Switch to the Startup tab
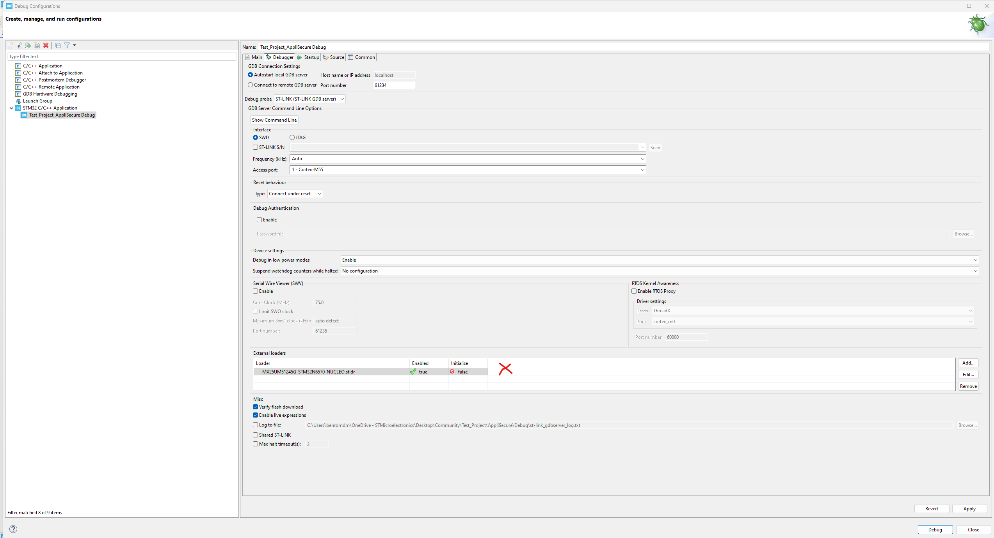This screenshot has width=994, height=538. pyautogui.click(x=308, y=57)
